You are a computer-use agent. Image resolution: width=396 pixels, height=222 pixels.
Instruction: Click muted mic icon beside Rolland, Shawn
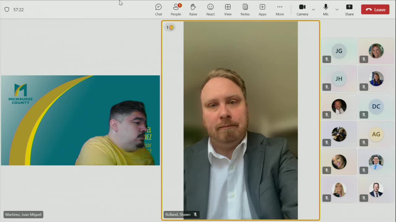[x=195, y=215]
